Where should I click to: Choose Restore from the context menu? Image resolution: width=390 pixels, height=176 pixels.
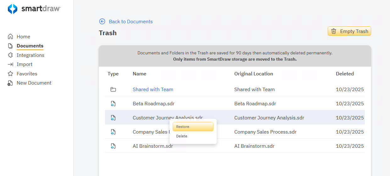pos(193,127)
